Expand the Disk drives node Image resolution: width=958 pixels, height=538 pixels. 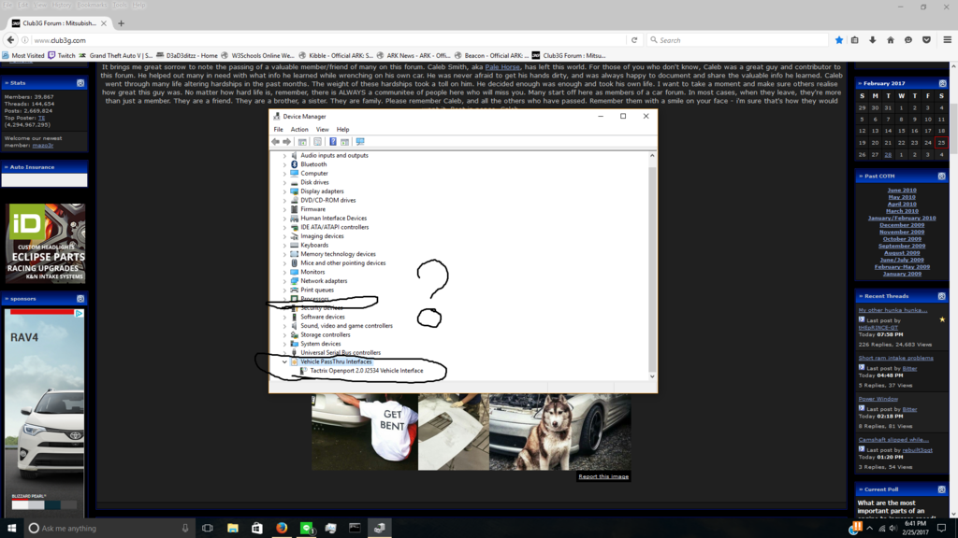[284, 182]
